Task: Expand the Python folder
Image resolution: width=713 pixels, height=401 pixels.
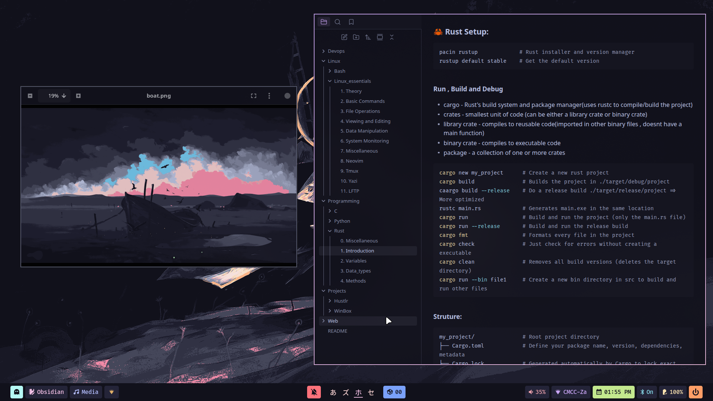Action: (342, 221)
